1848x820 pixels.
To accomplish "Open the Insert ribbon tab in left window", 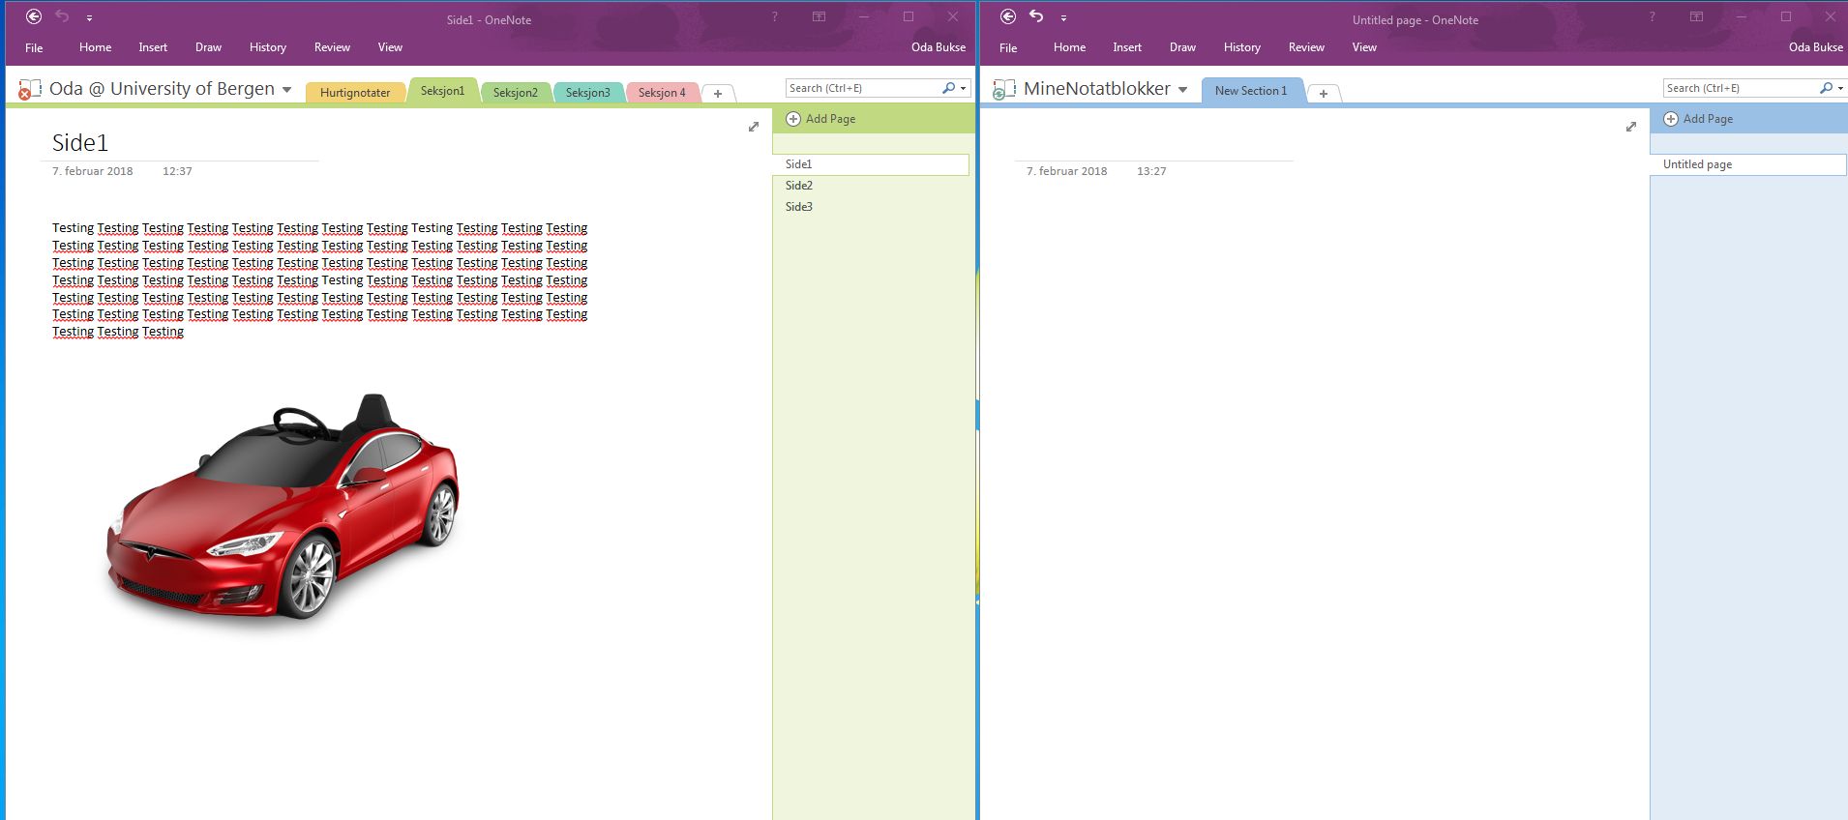I will 152,47.
